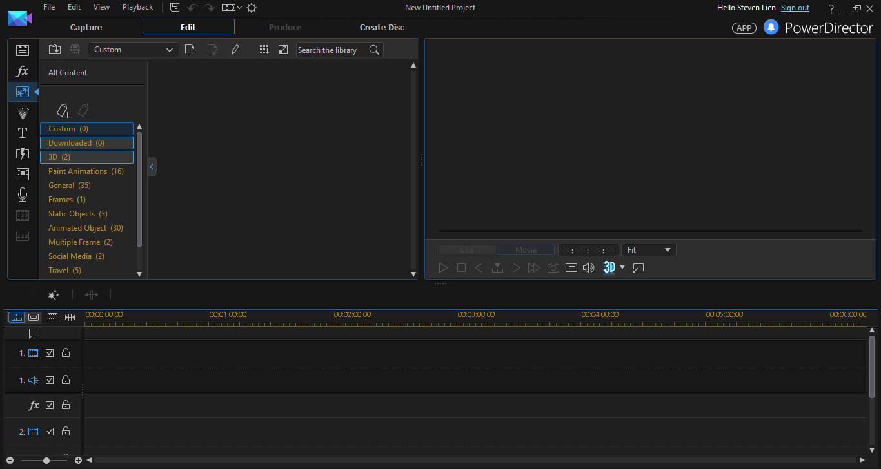Open the Particle Room icon
Viewport: 881px width, 469px height.
[23, 113]
